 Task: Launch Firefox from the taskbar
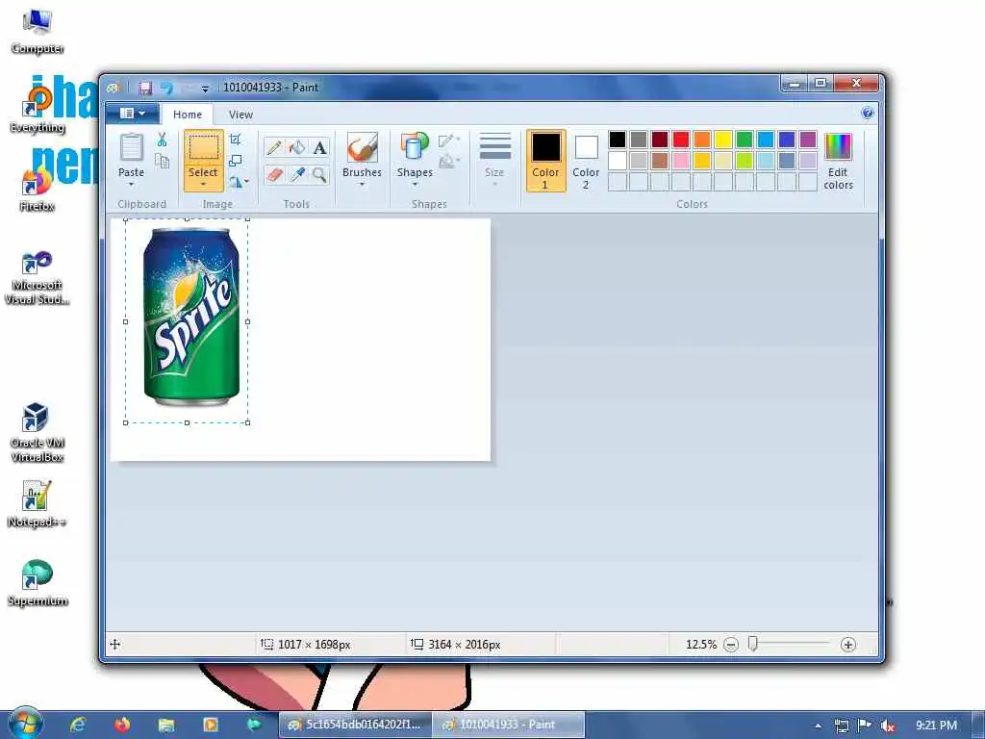coord(122,725)
